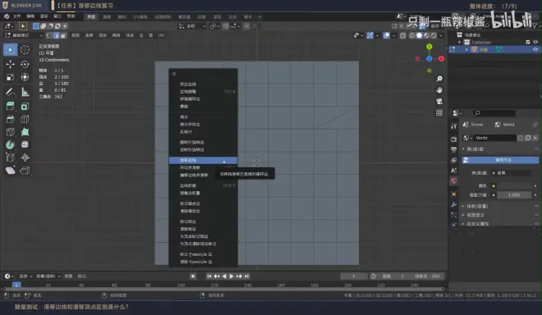Choose the Bevel tool
The height and width of the screenshot is (315, 542).
(x=11, y=120)
